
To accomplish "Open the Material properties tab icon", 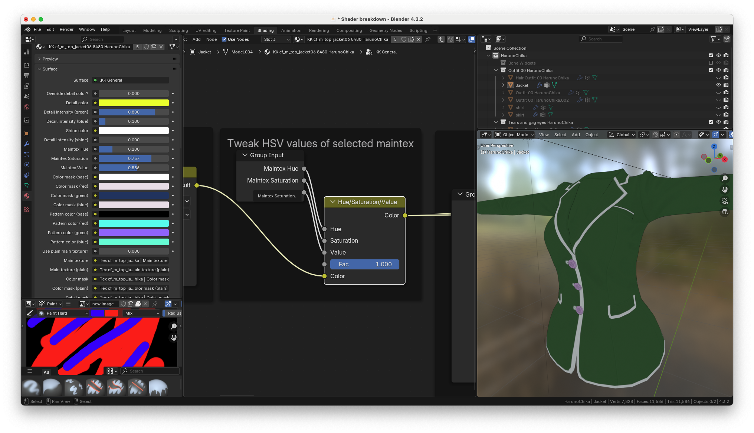I will pos(27,196).
